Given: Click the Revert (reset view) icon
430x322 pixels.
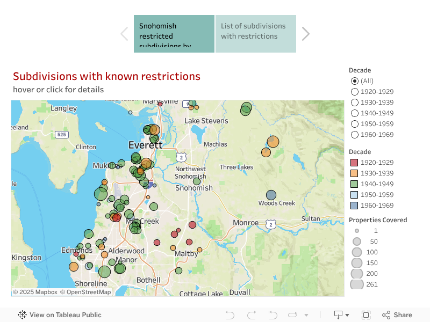Looking at the screenshot, I should coord(273,315).
